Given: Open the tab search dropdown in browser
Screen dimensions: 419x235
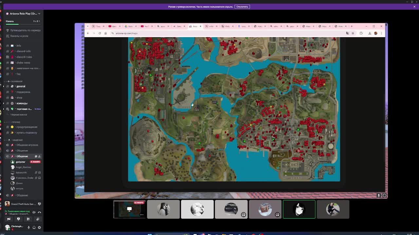Looking at the screenshot, I should click(x=87, y=26).
